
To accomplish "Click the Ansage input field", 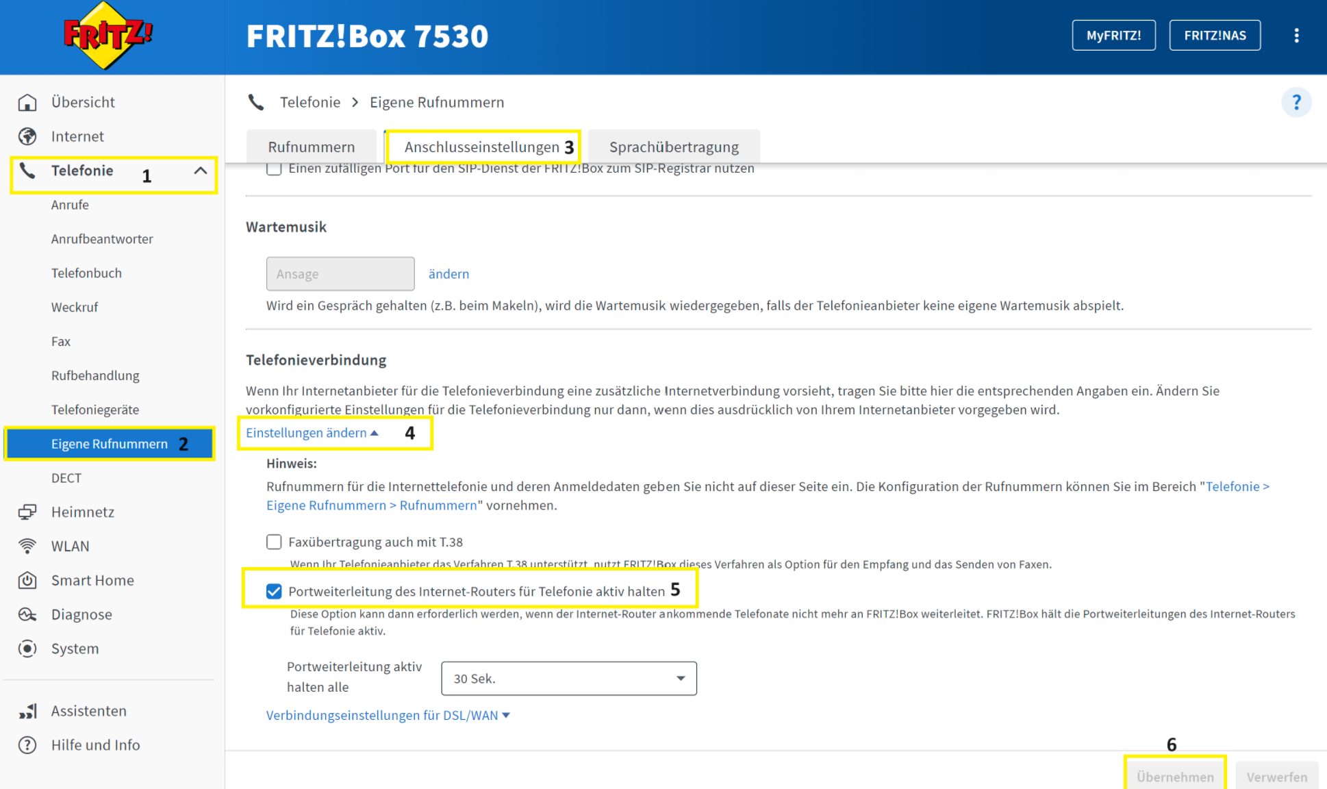I will pos(340,274).
